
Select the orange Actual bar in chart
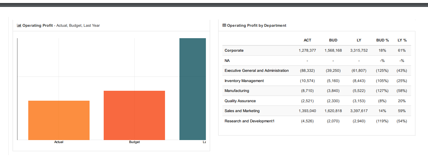[x=59, y=120]
